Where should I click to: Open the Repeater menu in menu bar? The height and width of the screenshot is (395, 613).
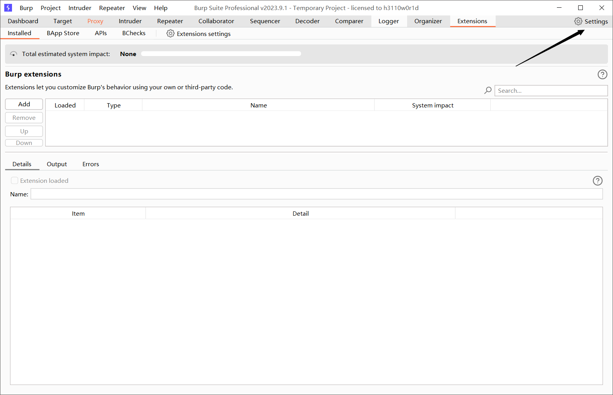pos(112,8)
